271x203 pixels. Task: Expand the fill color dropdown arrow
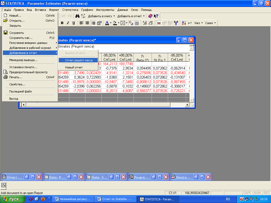(119, 23)
